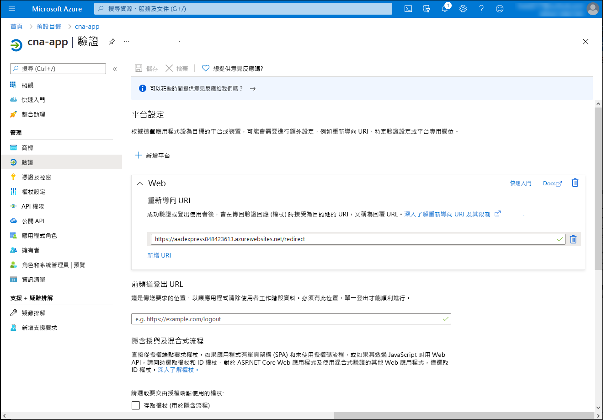
Task: Click the vertical scrollbar down arrow
Action: click(x=598, y=408)
